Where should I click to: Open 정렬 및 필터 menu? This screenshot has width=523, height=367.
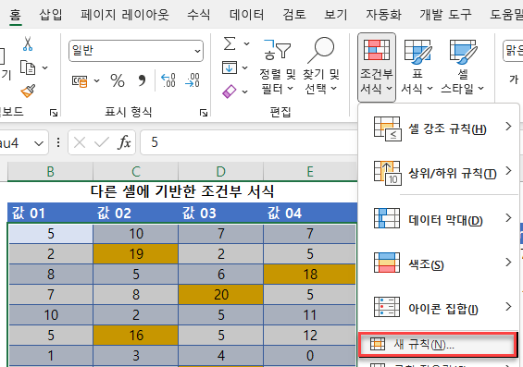click(277, 67)
